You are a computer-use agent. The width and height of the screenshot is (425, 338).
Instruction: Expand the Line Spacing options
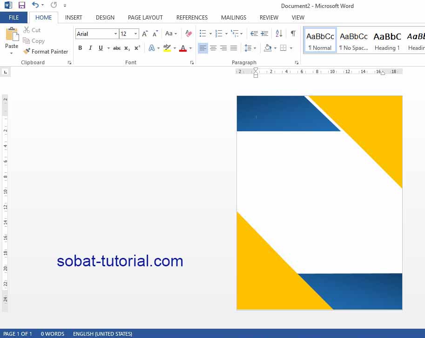coord(254,48)
